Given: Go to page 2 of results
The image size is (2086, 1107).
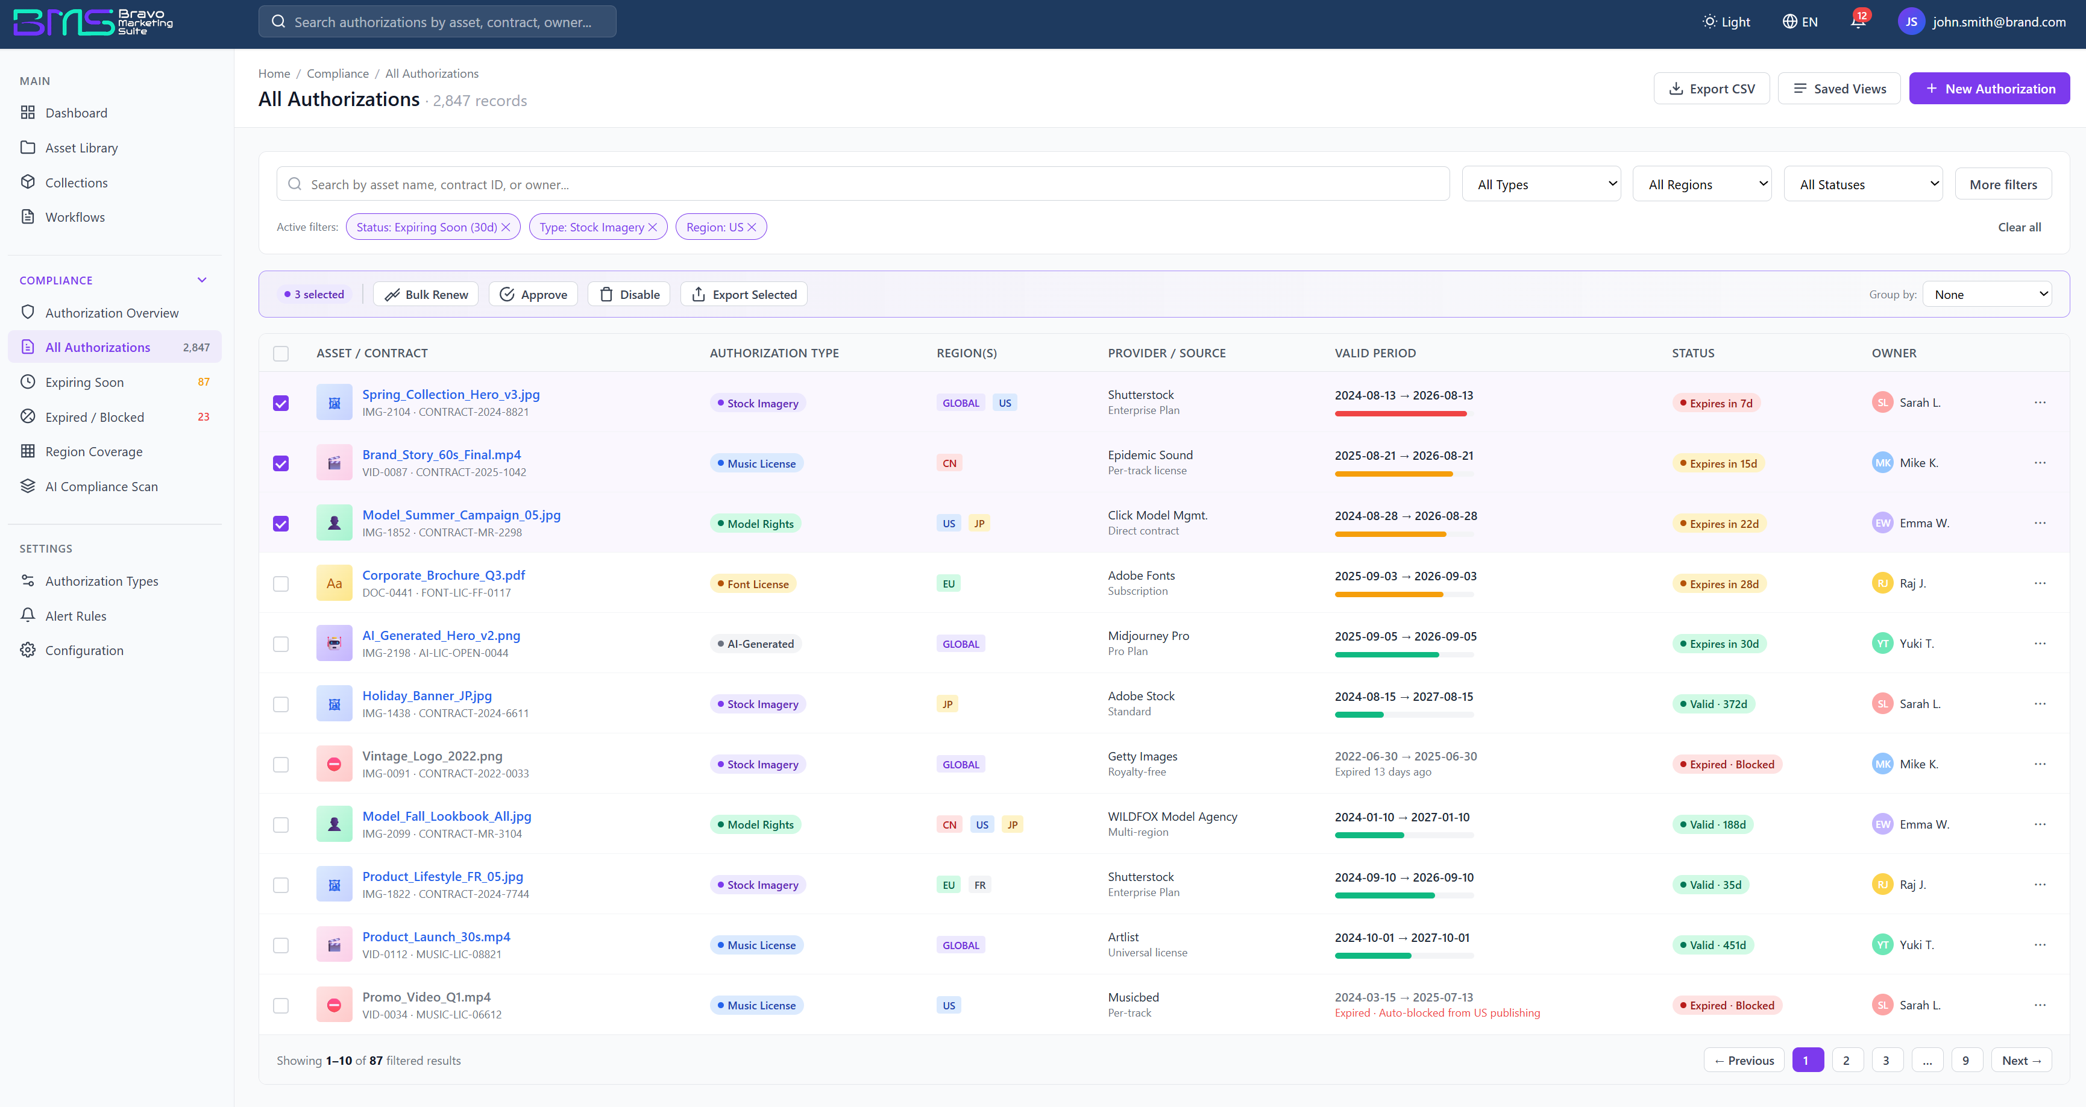Looking at the screenshot, I should [1846, 1060].
